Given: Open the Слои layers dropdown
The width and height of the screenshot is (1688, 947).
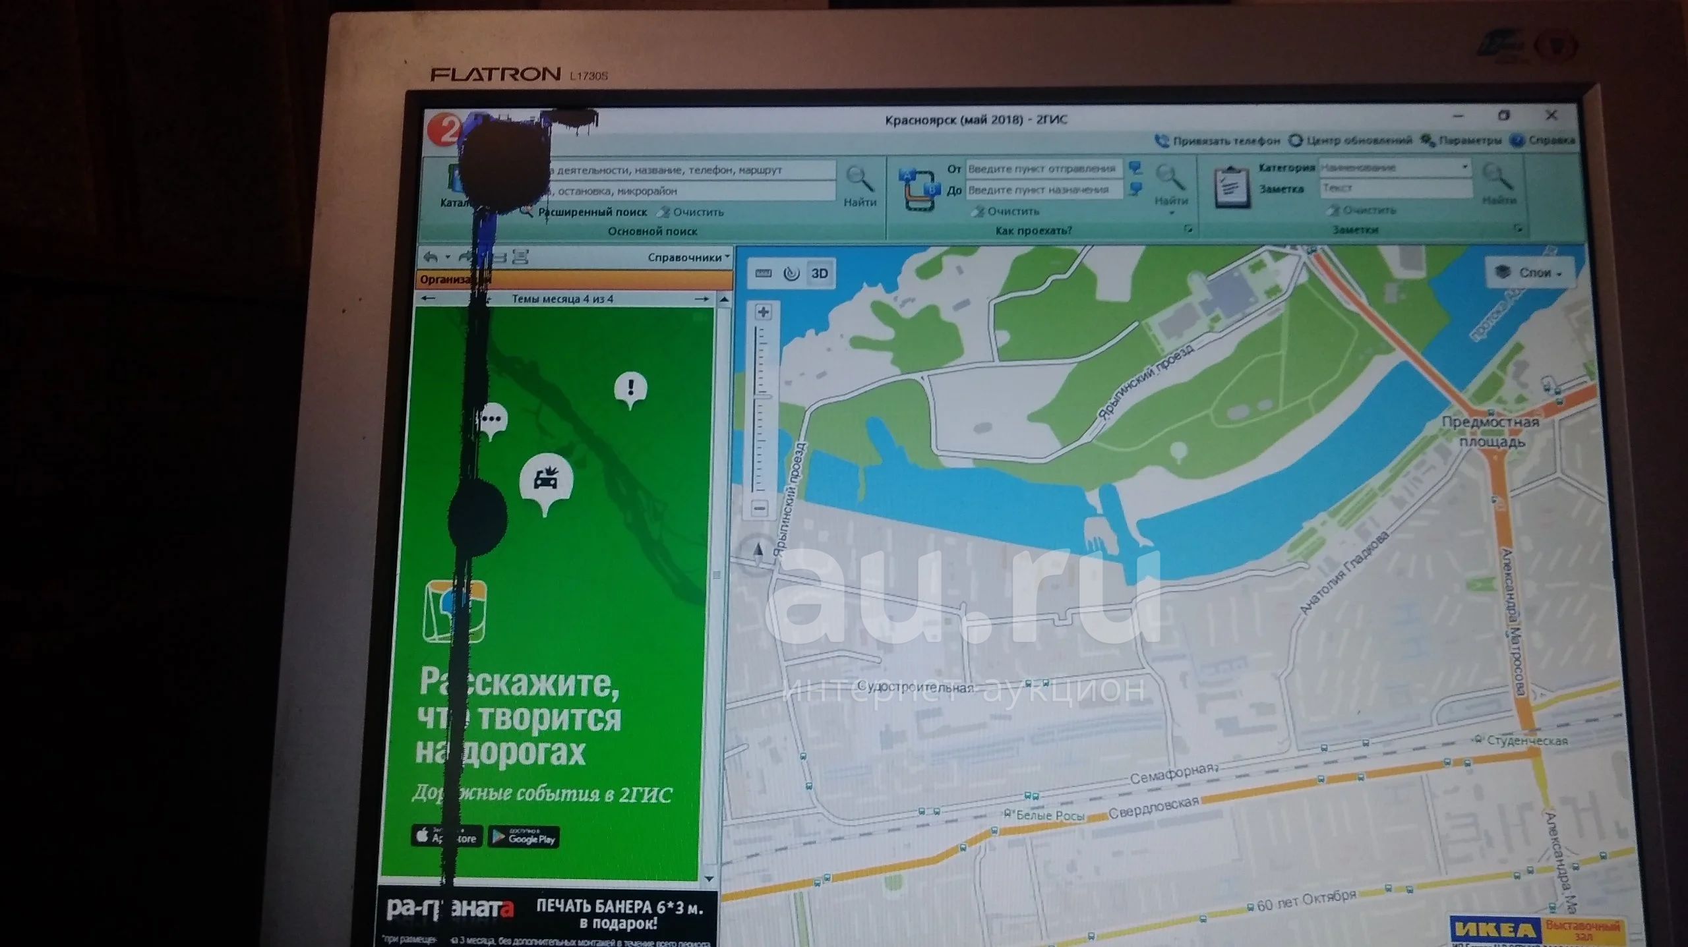Looking at the screenshot, I should pyautogui.click(x=1531, y=273).
